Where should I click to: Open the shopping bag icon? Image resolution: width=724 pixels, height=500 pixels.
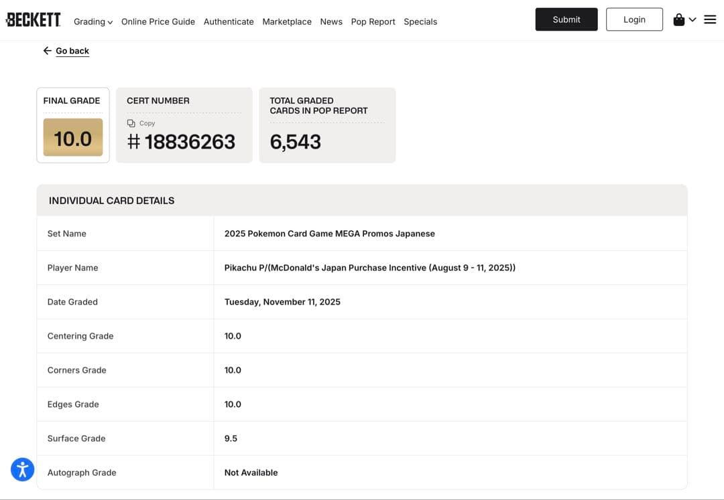[678, 20]
